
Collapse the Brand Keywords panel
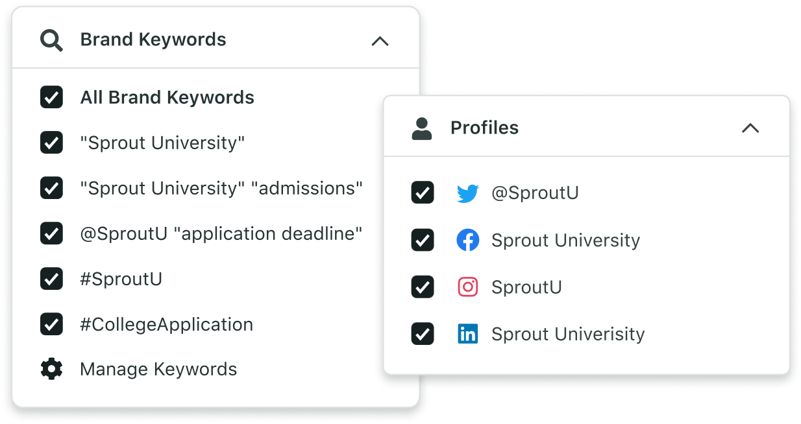tap(381, 41)
